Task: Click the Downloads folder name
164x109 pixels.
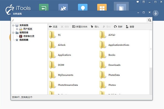Action: pos(114,65)
